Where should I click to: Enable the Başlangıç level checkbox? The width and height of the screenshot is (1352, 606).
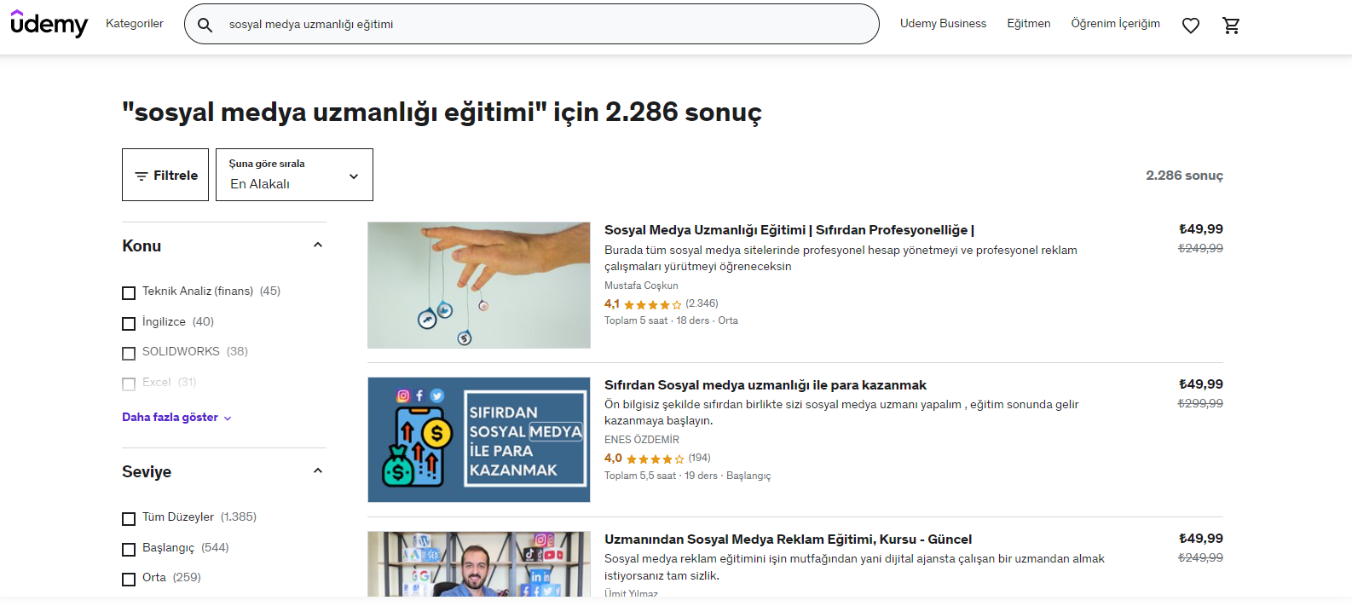129,549
